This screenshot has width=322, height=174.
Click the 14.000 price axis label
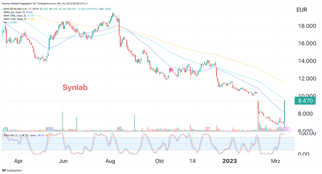pyautogui.click(x=307, y=61)
